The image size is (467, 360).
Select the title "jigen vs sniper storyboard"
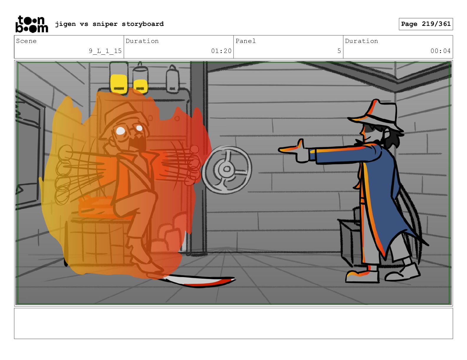point(109,24)
